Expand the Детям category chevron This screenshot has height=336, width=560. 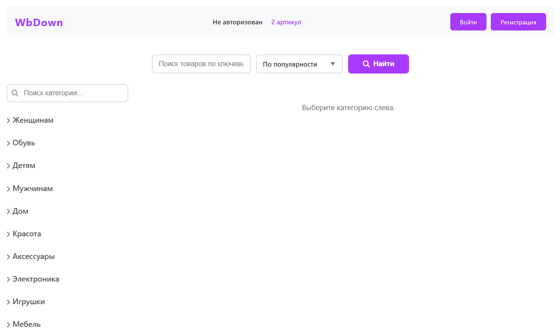pos(8,166)
